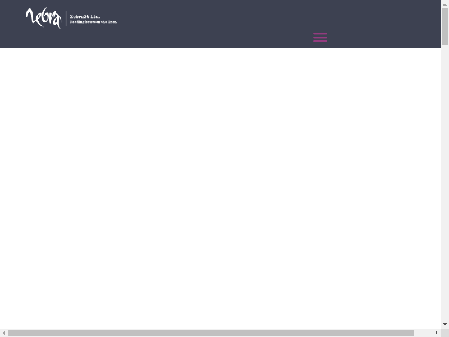
Task: Grab the vertical scrollbar thumb
Action: (x=445, y=26)
